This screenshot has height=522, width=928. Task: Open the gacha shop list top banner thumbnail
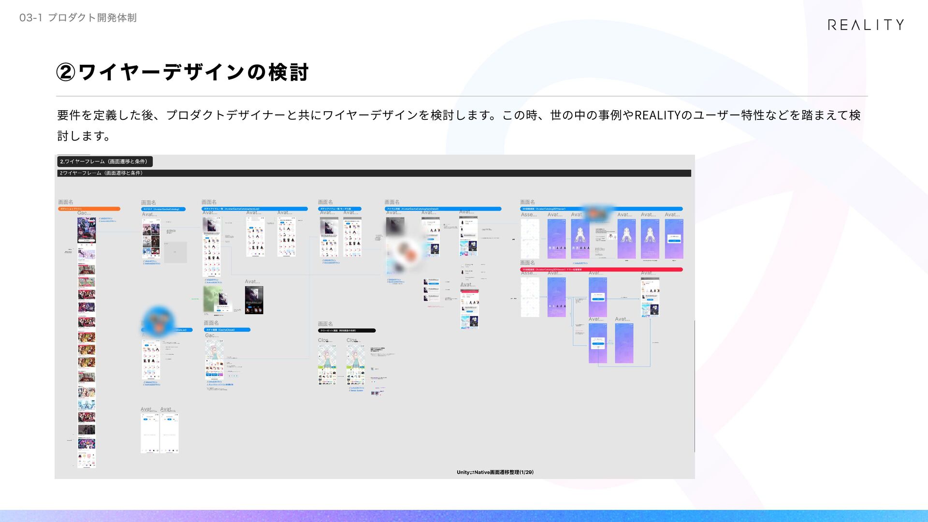click(87, 230)
